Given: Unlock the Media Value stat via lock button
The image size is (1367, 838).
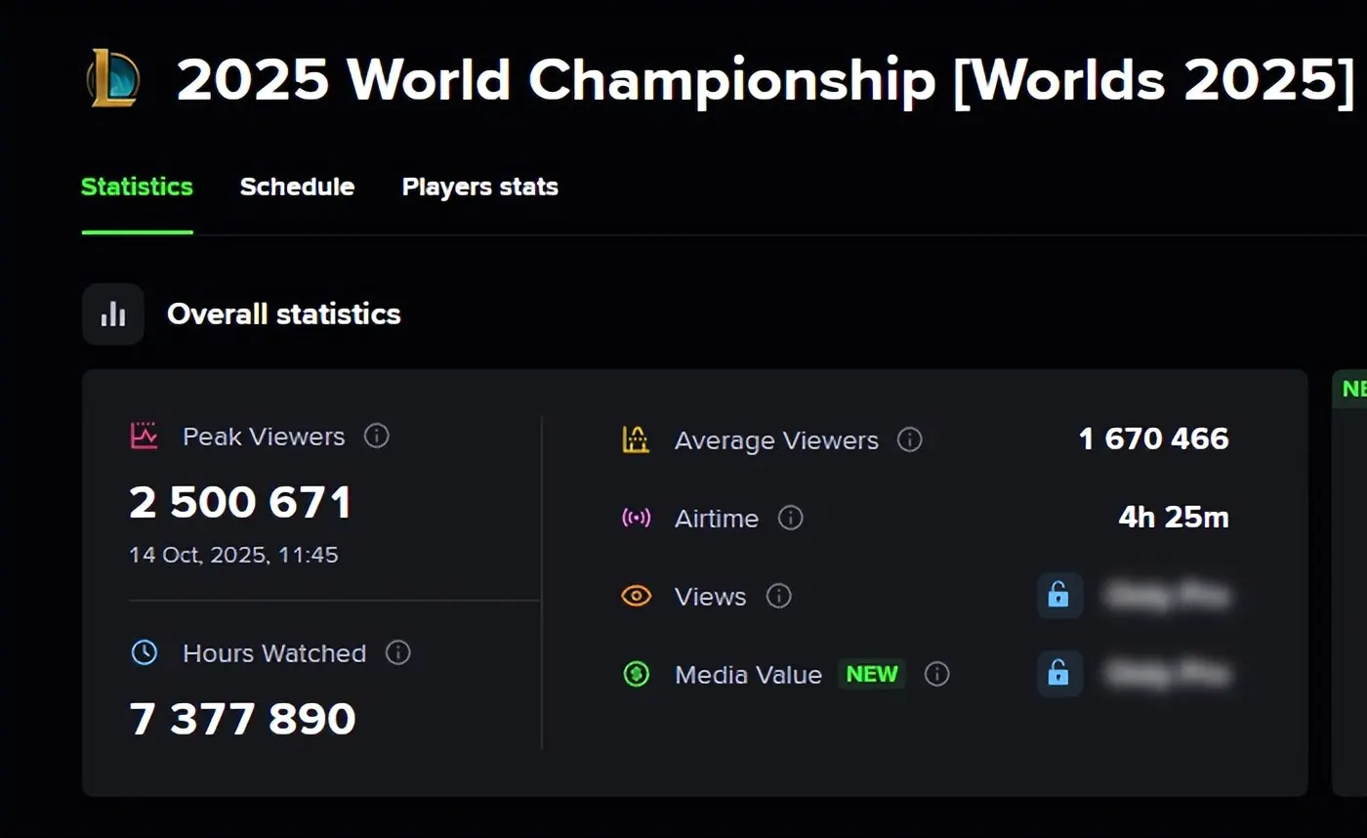Looking at the screenshot, I should pos(1059,673).
